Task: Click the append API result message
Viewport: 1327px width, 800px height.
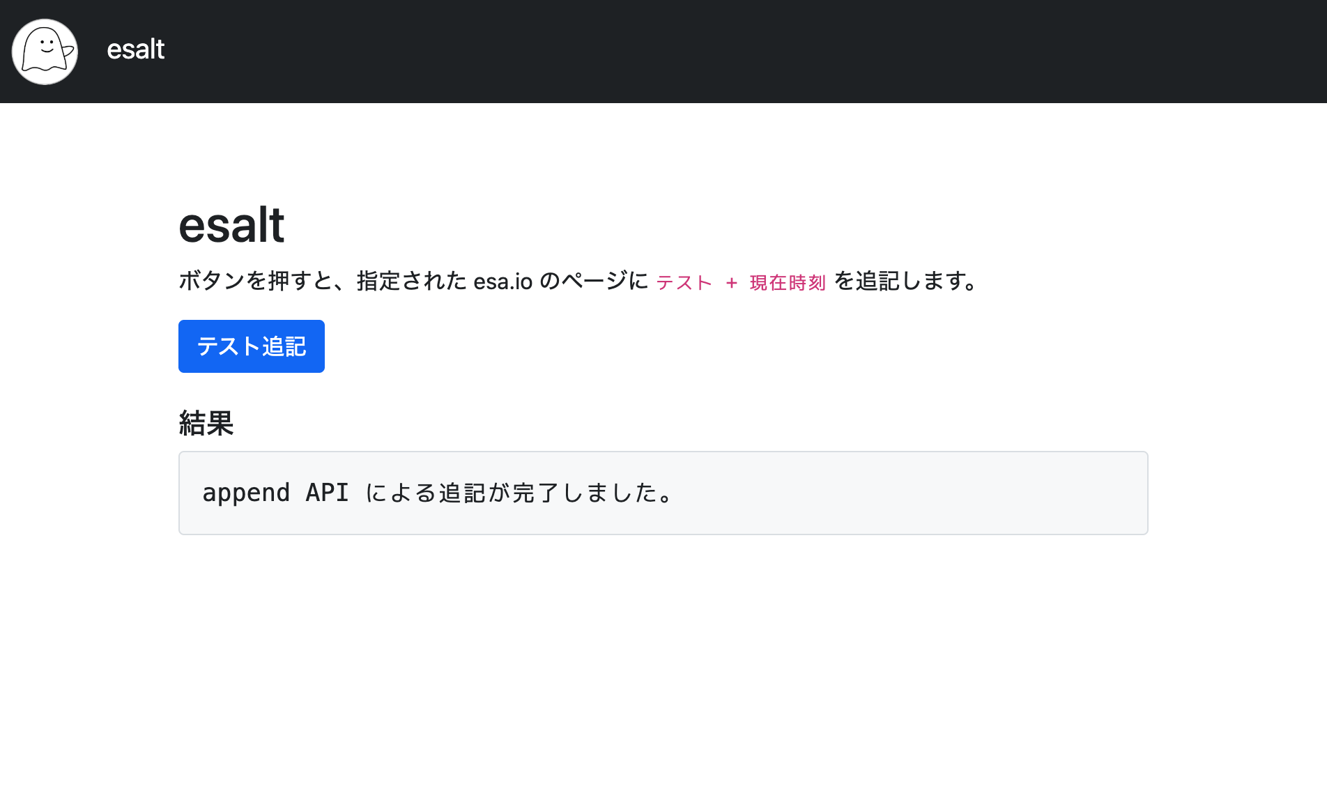Action: coord(438,493)
